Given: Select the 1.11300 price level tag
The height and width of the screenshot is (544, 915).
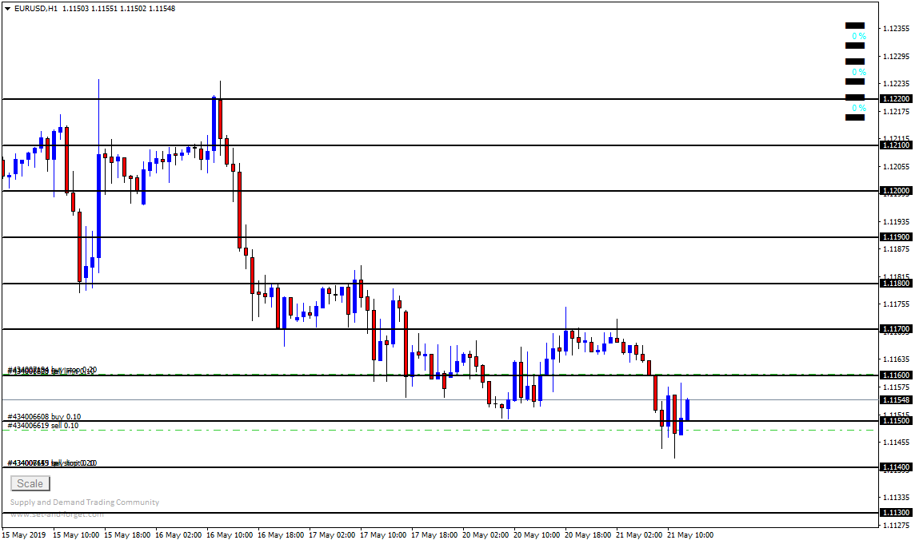Looking at the screenshot, I should click(x=894, y=513).
